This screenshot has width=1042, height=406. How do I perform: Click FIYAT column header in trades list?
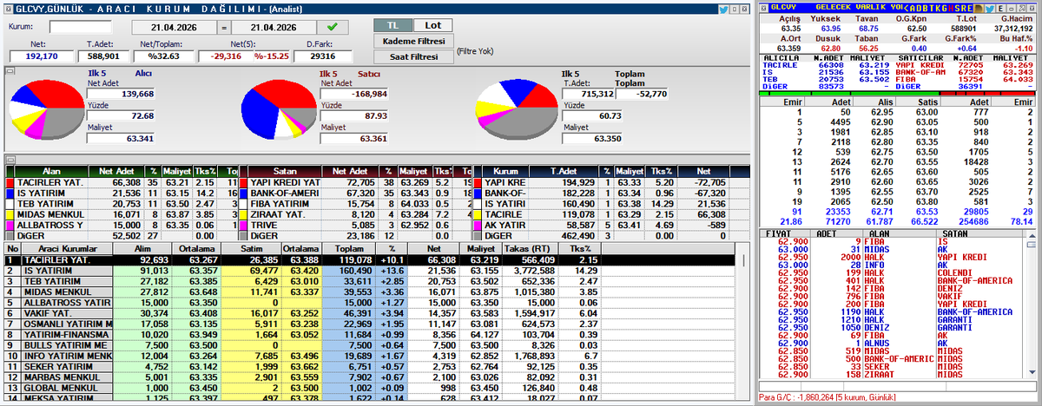(x=776, y=232)
